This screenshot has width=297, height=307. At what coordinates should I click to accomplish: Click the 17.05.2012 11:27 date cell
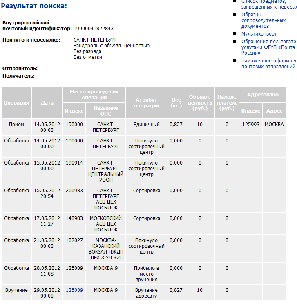pyautogui.click(x=47, y=221)
